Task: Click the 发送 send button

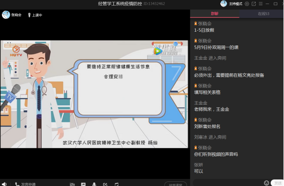Action: [277, 183]
